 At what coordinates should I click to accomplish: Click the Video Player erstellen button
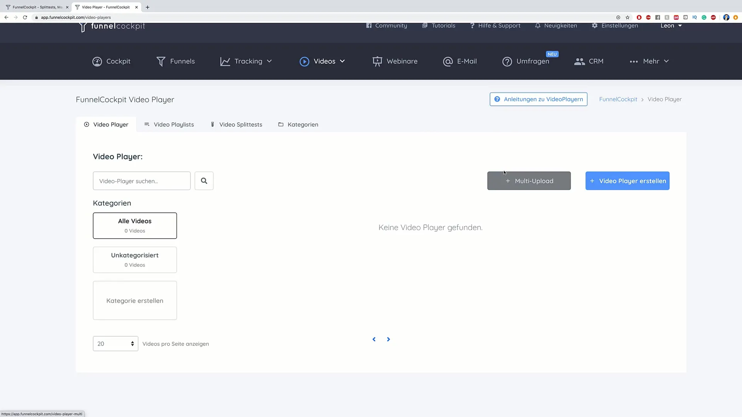point(627,181)
